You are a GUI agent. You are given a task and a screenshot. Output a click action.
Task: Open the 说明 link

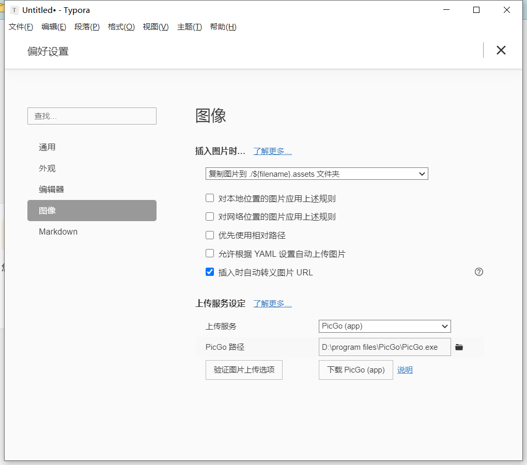coord(405,370)
